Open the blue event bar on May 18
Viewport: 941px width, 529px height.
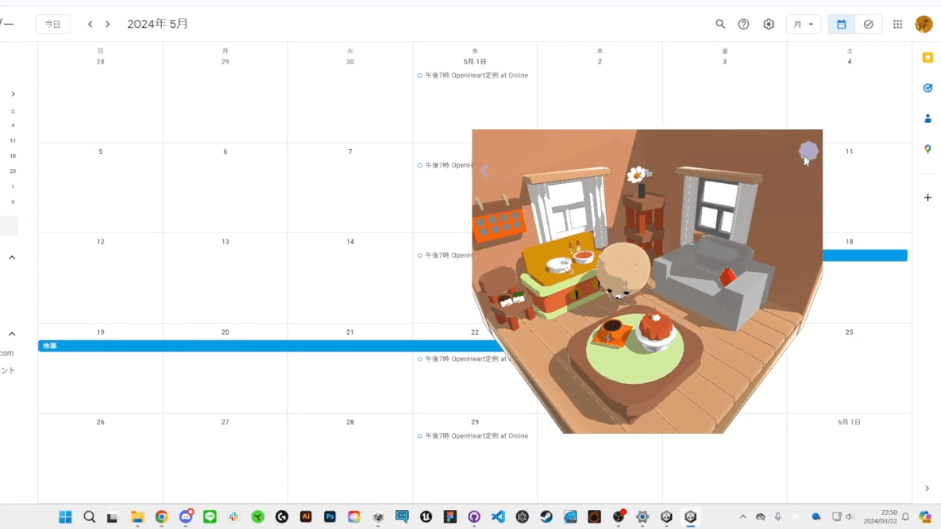865,256
